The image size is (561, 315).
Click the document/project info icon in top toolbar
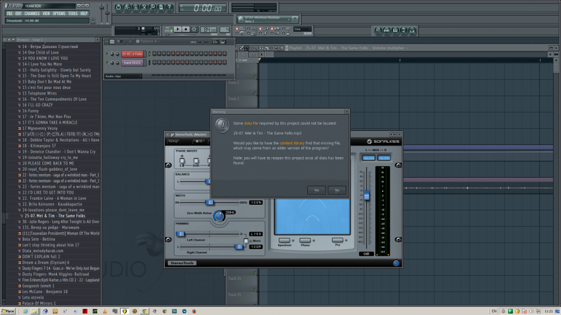161,7
